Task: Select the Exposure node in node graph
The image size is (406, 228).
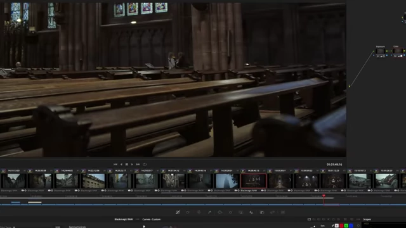Action: click(381, 51)
